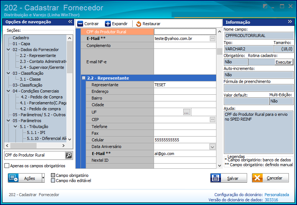Screen dimensions: 297x205
Task: Collapse the 03 - Classificação tree node
Action: pyautogui.click(x=8, y=73)
